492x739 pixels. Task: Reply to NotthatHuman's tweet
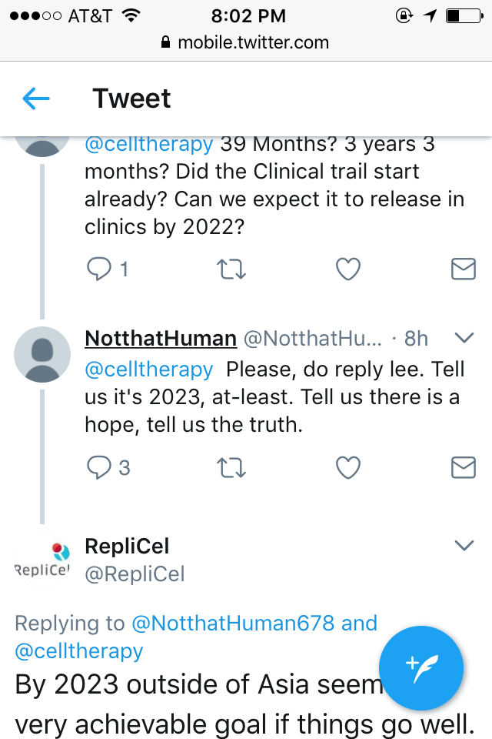click(99, 467)
